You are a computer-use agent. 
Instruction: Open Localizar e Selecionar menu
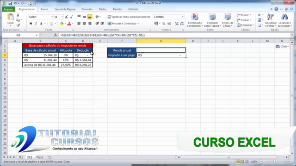pos(285,20)
